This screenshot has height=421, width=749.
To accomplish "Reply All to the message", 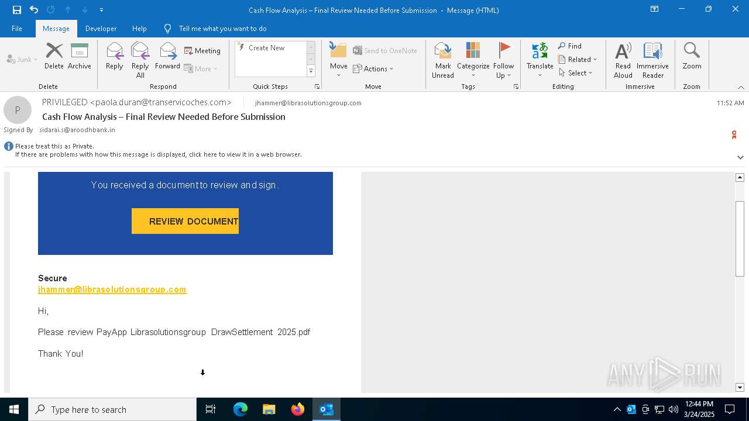I will pyautogui.click(x=140, y=60).
